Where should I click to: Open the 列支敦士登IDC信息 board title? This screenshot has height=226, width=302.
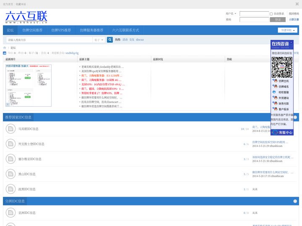(x=31, y=144)
